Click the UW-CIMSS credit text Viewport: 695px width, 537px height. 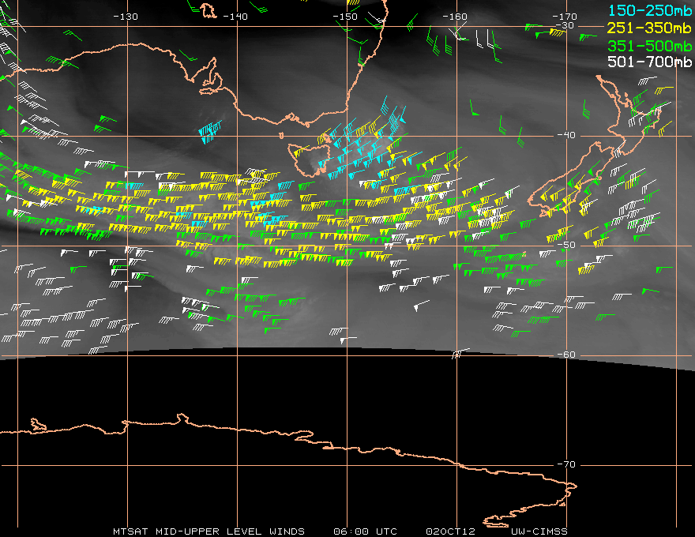(x=539, y=531)
